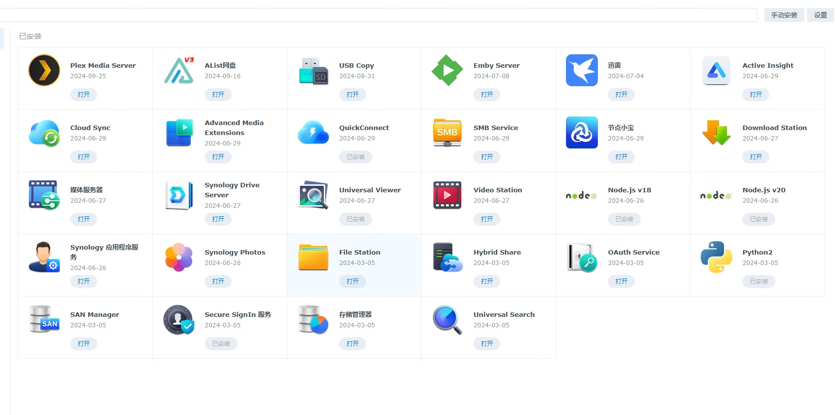This screenshot has width=835, height=415.
Task: Click the Universal Viewer magnifier icon
Action: click(x=313, y=195)
